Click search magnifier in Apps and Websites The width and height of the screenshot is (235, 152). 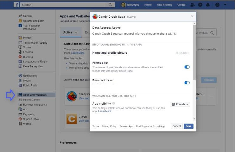point(212,33)
